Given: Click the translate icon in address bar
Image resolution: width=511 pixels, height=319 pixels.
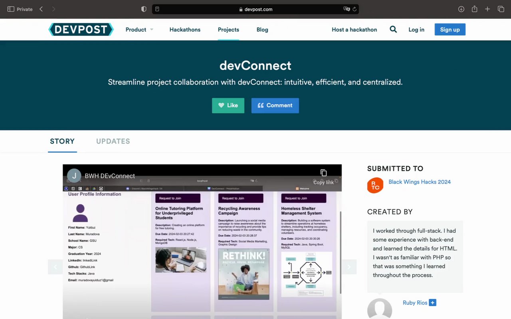Looking at the screenshot, I should coord(346,9).
